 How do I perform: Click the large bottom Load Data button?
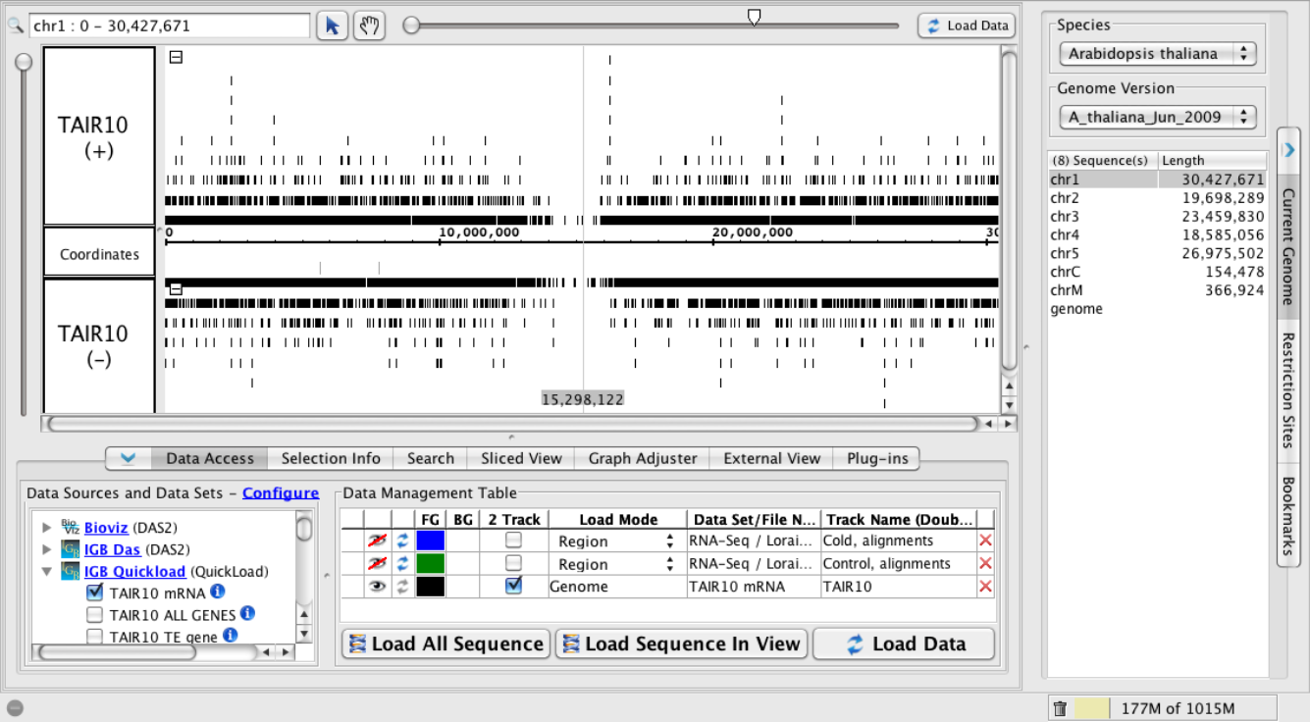pyautogui.click(x=905, y=644)
